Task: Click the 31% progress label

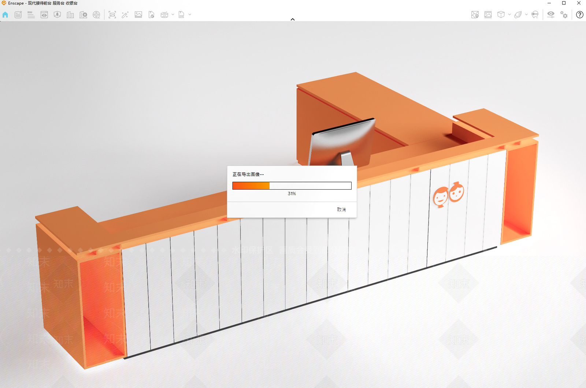Action: coord(292,194)
